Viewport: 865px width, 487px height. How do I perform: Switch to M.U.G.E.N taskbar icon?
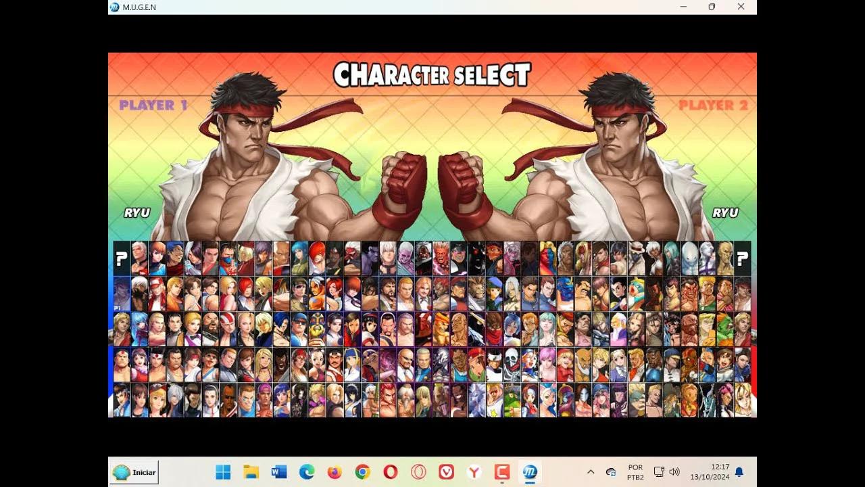(530, 472)
